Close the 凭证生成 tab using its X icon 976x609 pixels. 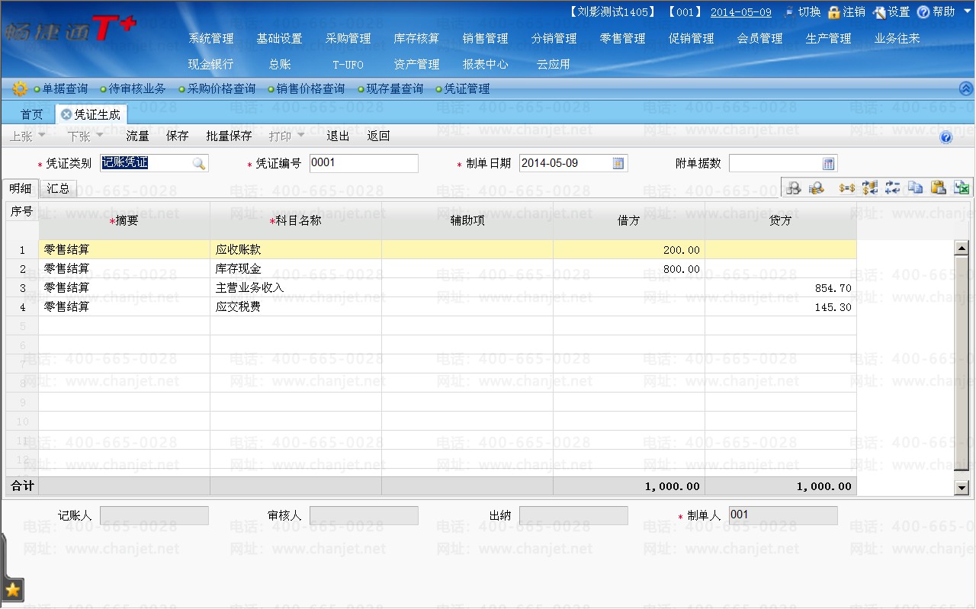click(66, 114)
